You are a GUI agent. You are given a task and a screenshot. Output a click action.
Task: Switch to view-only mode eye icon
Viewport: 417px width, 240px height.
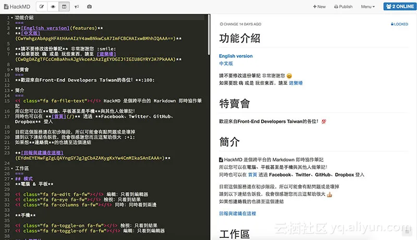coord(53,7)
